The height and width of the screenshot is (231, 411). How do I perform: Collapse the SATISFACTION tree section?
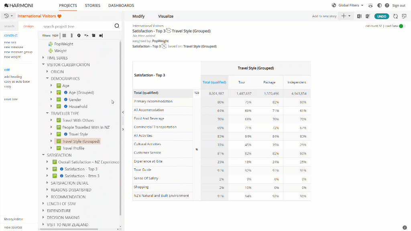pos(43,155)
